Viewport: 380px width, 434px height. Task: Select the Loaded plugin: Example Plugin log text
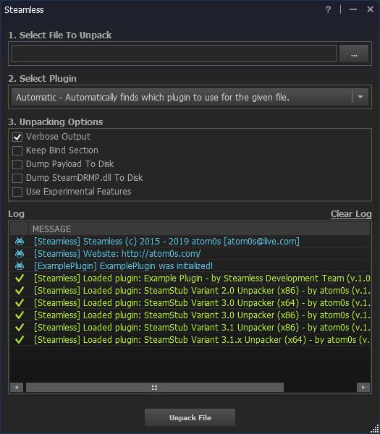tap(202, 278)
